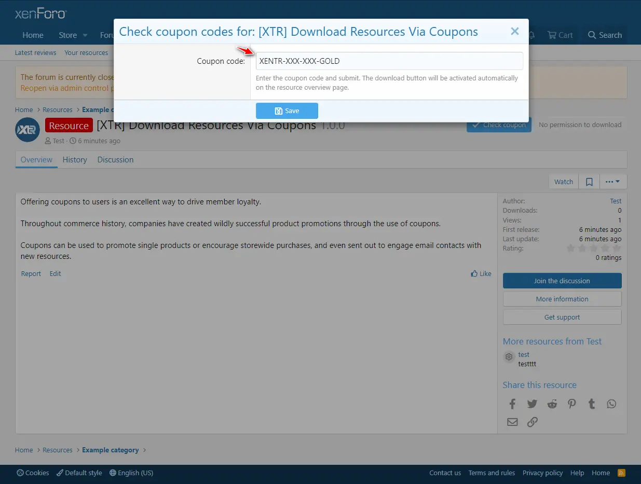Share this resource on Pinterest
This screenshot has height=484, width=641.
pos(571,404)
